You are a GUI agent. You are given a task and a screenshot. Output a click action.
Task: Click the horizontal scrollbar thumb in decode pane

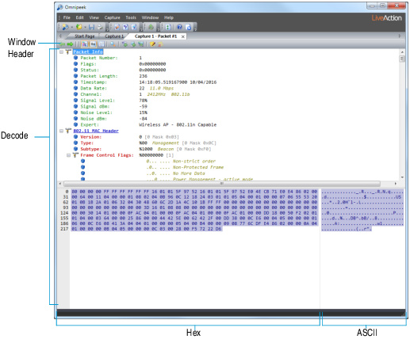(222, 184)
